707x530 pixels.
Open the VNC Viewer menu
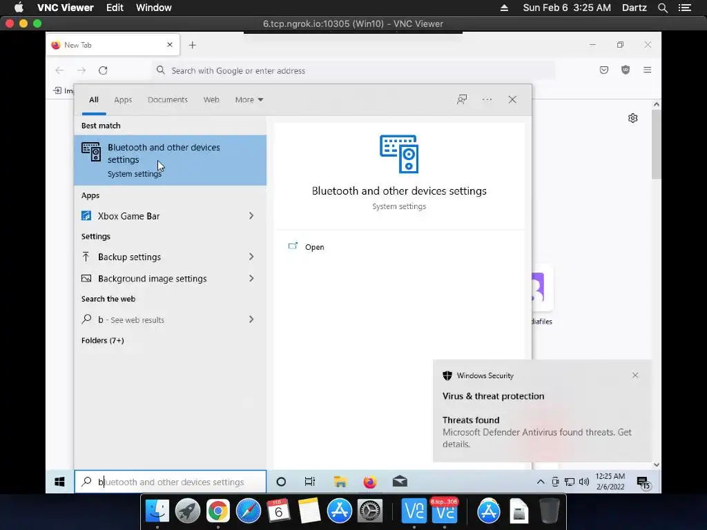(x=66, y=8)
